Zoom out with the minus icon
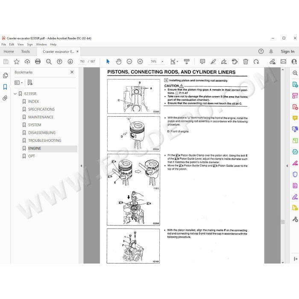Image resolution: width=299 pixels, height=299 pixels. coord(129,62)
